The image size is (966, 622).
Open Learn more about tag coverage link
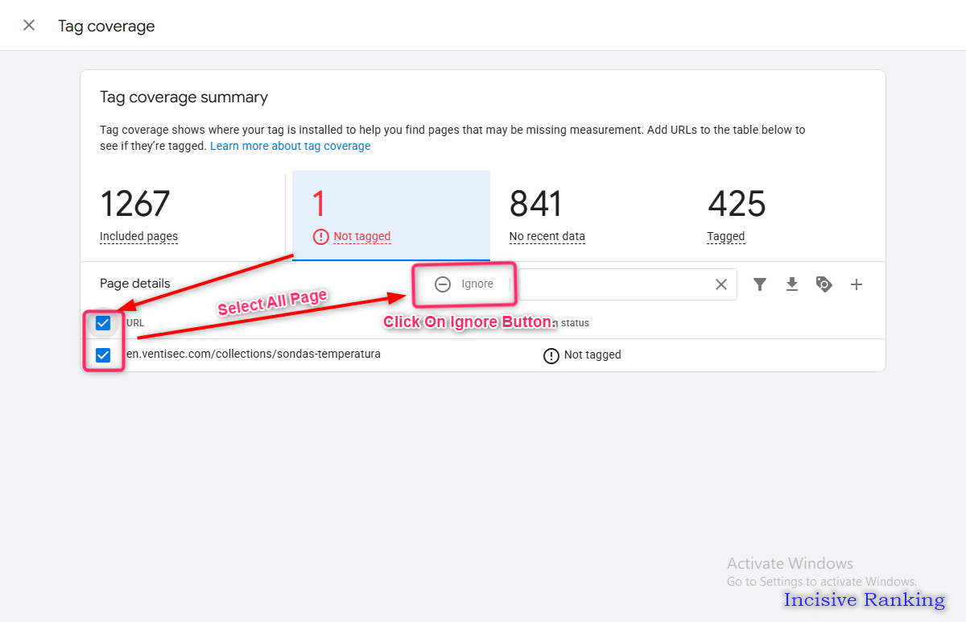[x=291, y=146]
